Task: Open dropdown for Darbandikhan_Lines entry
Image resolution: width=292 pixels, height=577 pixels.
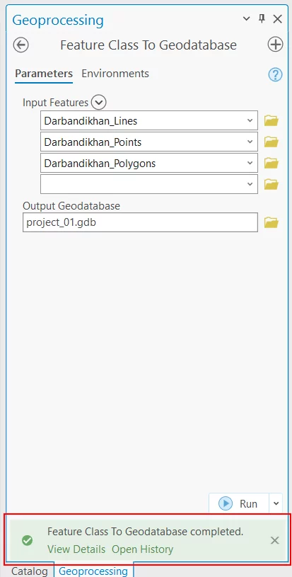Action: (250, 120)
